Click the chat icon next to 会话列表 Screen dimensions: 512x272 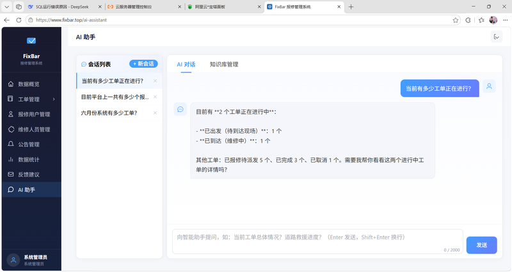84,65
